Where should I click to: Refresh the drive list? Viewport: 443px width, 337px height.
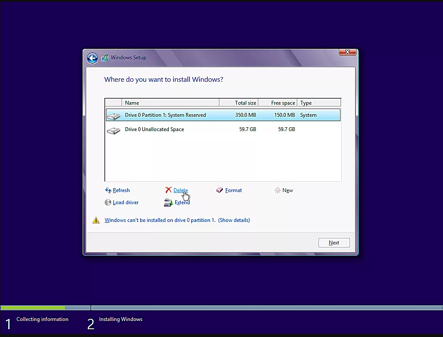(x=121, y=190)
